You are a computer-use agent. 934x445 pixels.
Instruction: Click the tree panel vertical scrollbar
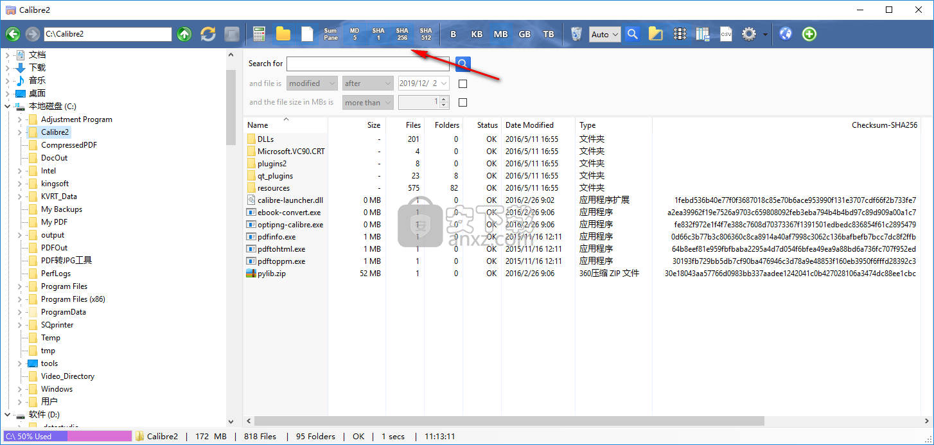click(231, 108)
